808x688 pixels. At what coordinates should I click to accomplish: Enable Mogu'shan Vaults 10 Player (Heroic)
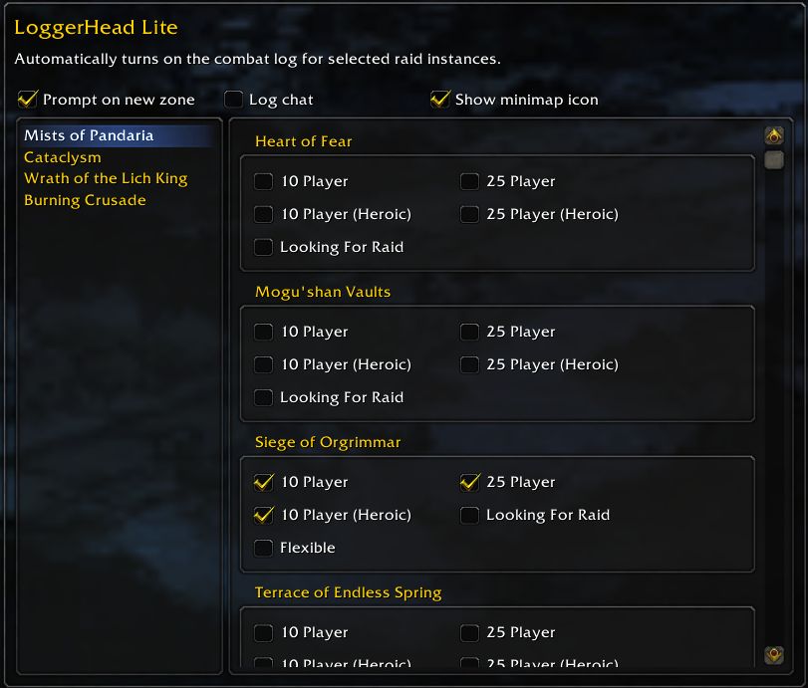(264, 364)
